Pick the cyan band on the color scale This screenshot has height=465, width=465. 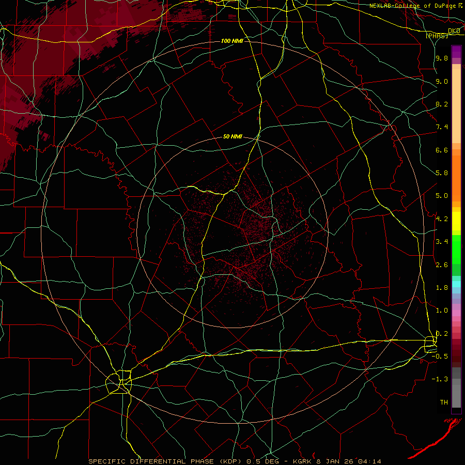[456, 284]
